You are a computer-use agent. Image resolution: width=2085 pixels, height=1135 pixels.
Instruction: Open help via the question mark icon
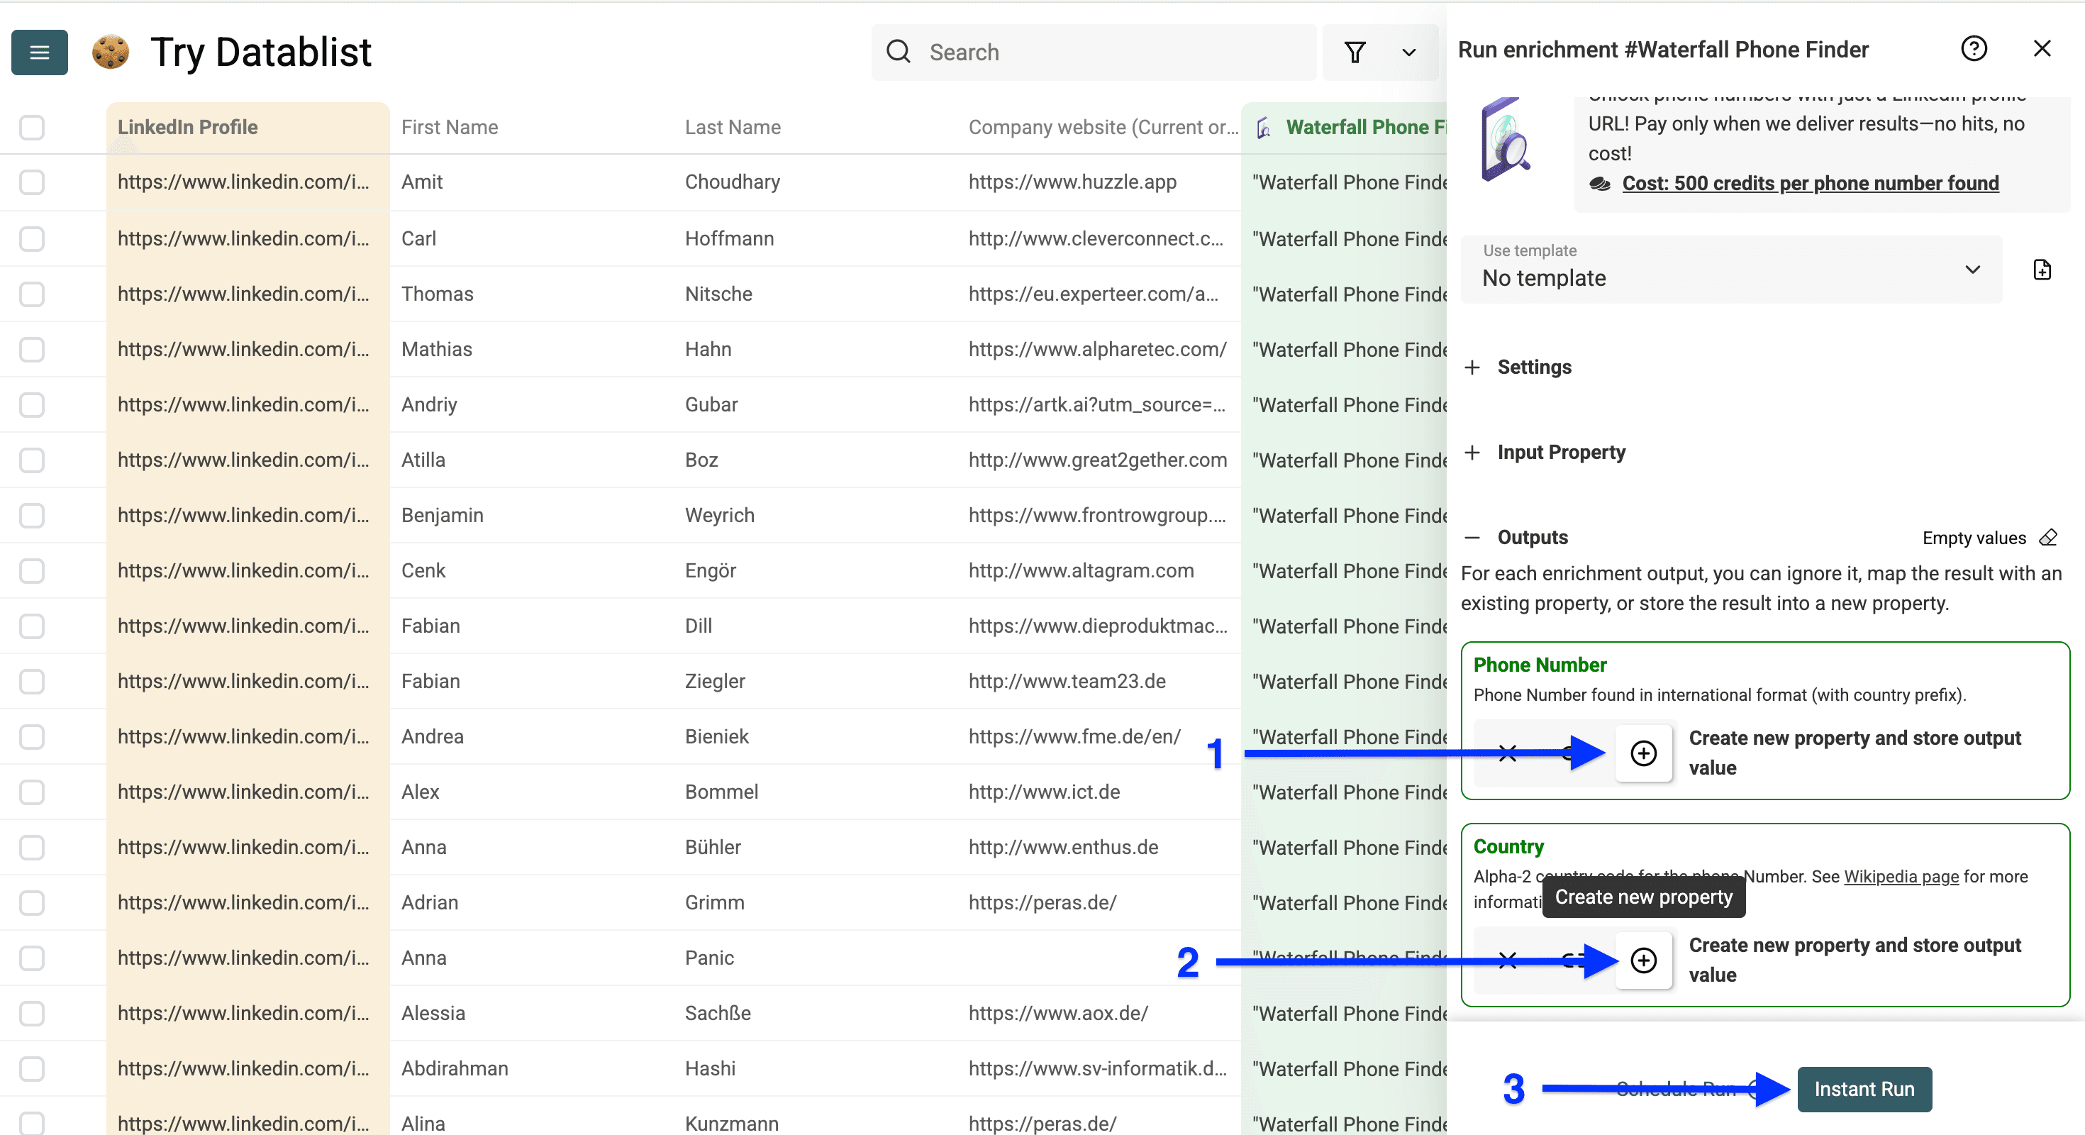coord(1975,48)
